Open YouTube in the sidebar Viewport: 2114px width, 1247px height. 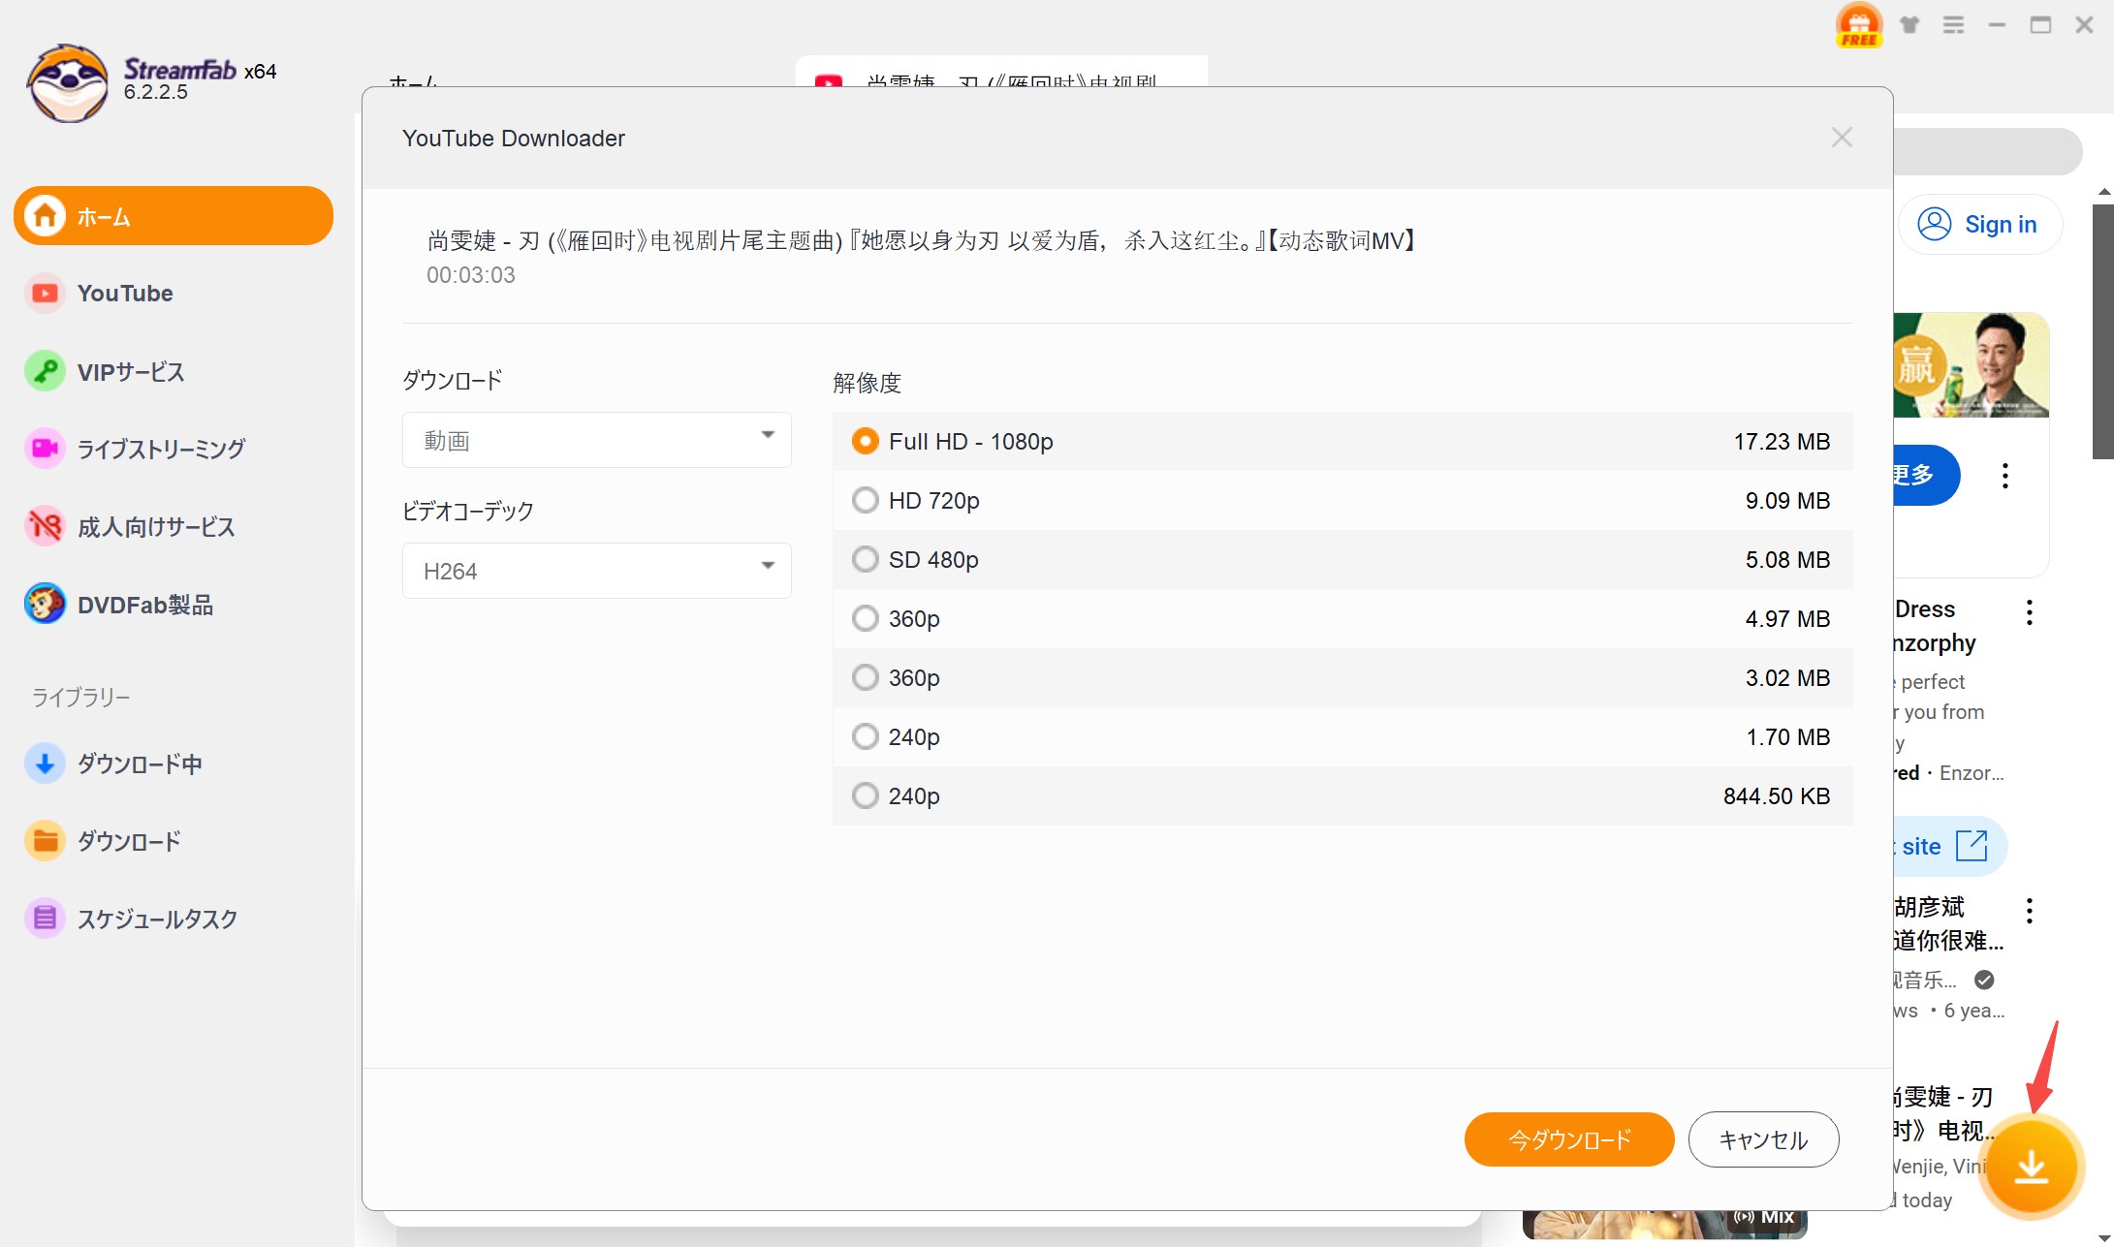pyautogui.click(x=125, y=294)
